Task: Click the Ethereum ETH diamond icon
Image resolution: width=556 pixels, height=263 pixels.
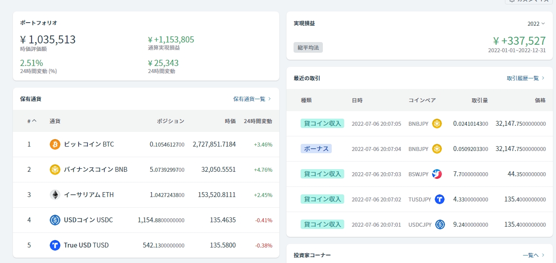Action: point(55,195)
